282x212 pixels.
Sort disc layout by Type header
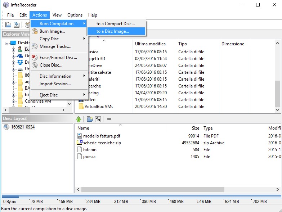pos(233,128)
